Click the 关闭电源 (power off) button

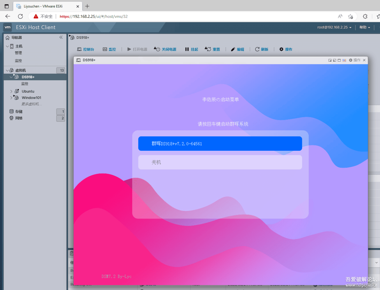tap(165, 49)
